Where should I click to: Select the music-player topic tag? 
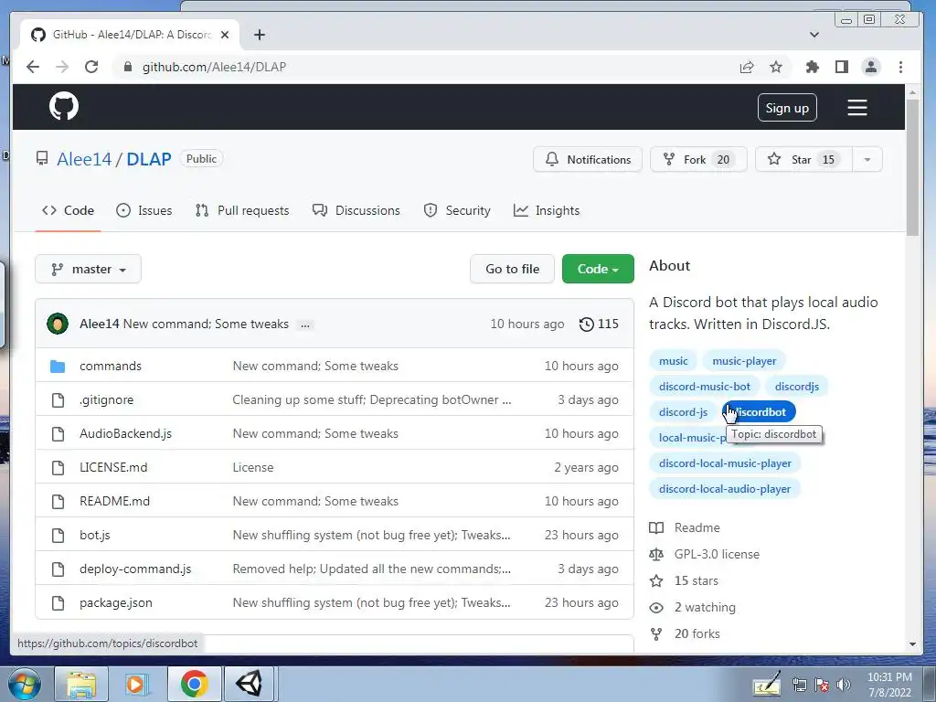pyautogui.click(x=744, y=360)
